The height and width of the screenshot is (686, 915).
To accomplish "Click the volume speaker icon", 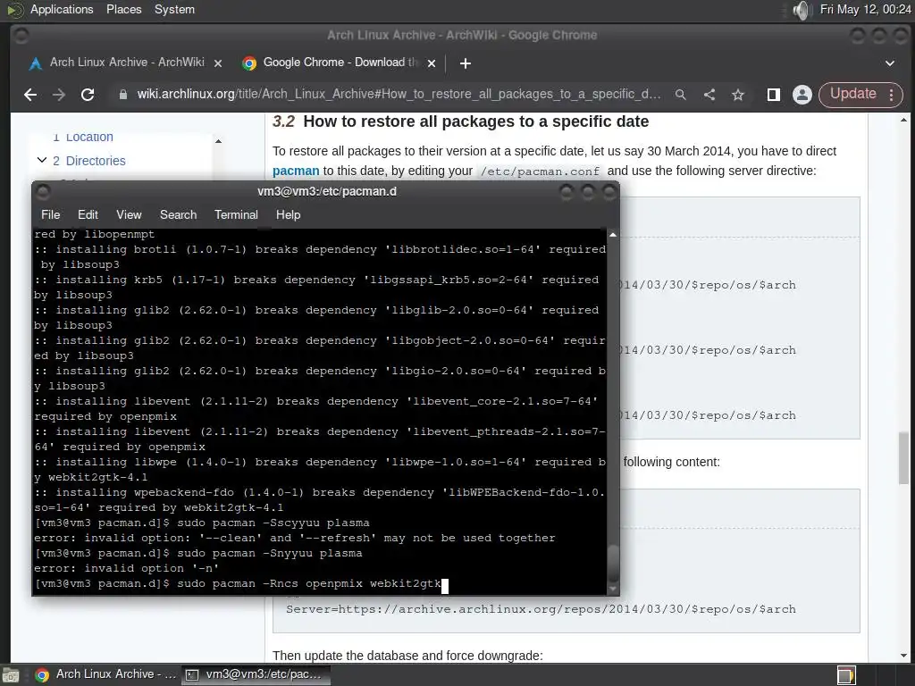I will click(802, 10).
